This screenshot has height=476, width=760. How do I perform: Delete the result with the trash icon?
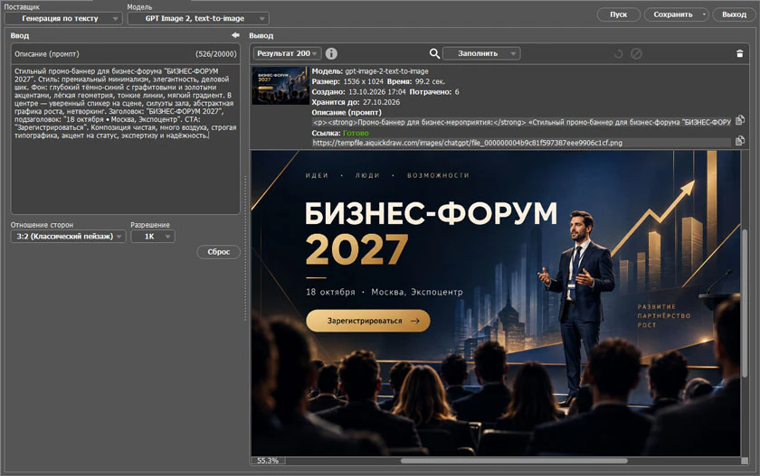(740, 53)
